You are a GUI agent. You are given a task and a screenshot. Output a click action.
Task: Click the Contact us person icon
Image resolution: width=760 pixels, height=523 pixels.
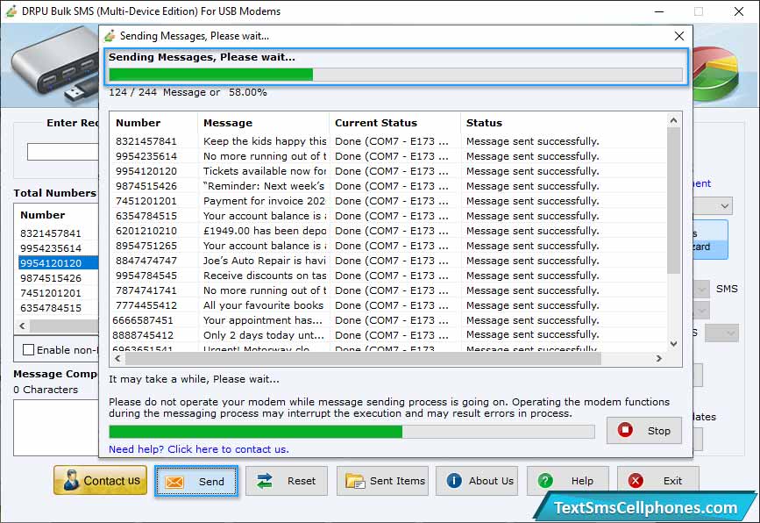71,480
